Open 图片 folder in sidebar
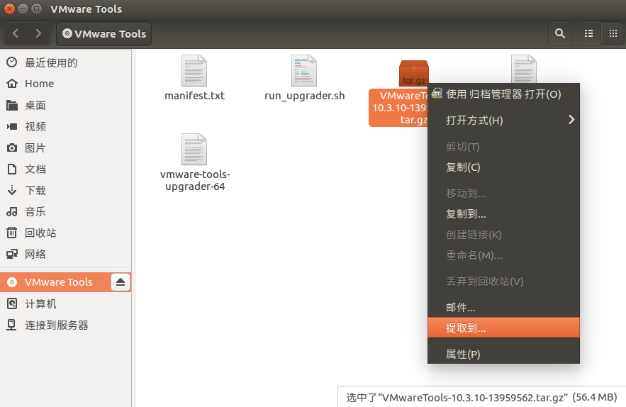The height and width of the screenshot is (407, 626). (x=66, y=147)
